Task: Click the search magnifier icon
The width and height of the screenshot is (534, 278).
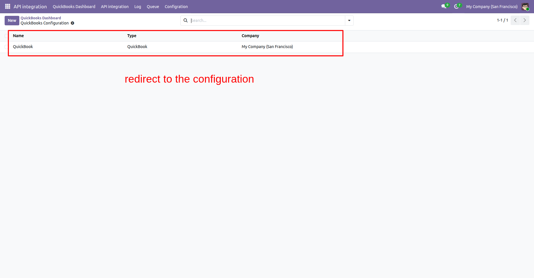Action: click(186, 20)
